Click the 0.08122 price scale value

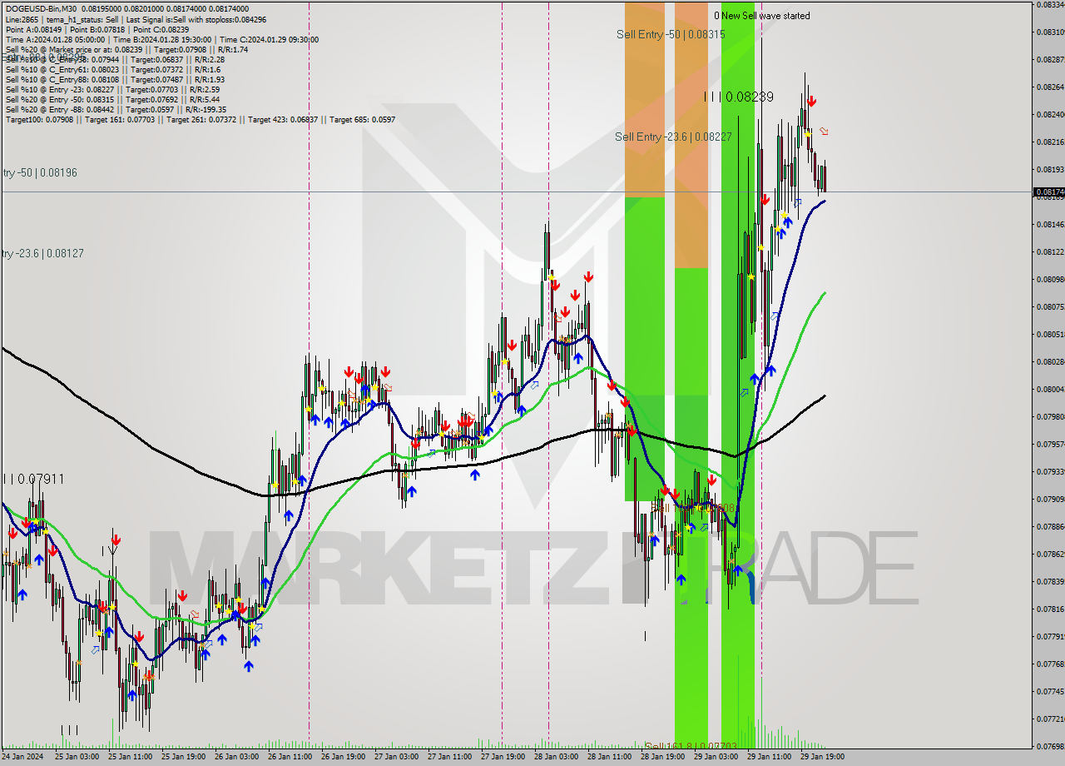tap(1049, 251)
